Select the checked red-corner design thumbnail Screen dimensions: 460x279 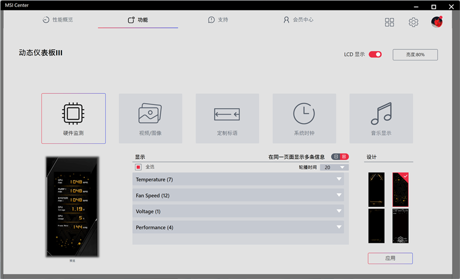(400, 189)
